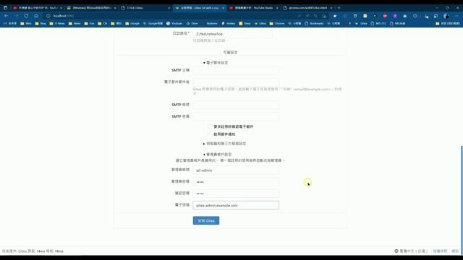
Task: Click the site info icon beside localhost
Action: (x=48, y=16)
